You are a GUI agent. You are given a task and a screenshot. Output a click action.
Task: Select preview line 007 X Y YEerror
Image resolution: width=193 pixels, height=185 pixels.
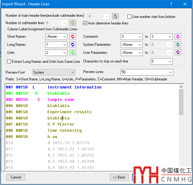point(61,124)
